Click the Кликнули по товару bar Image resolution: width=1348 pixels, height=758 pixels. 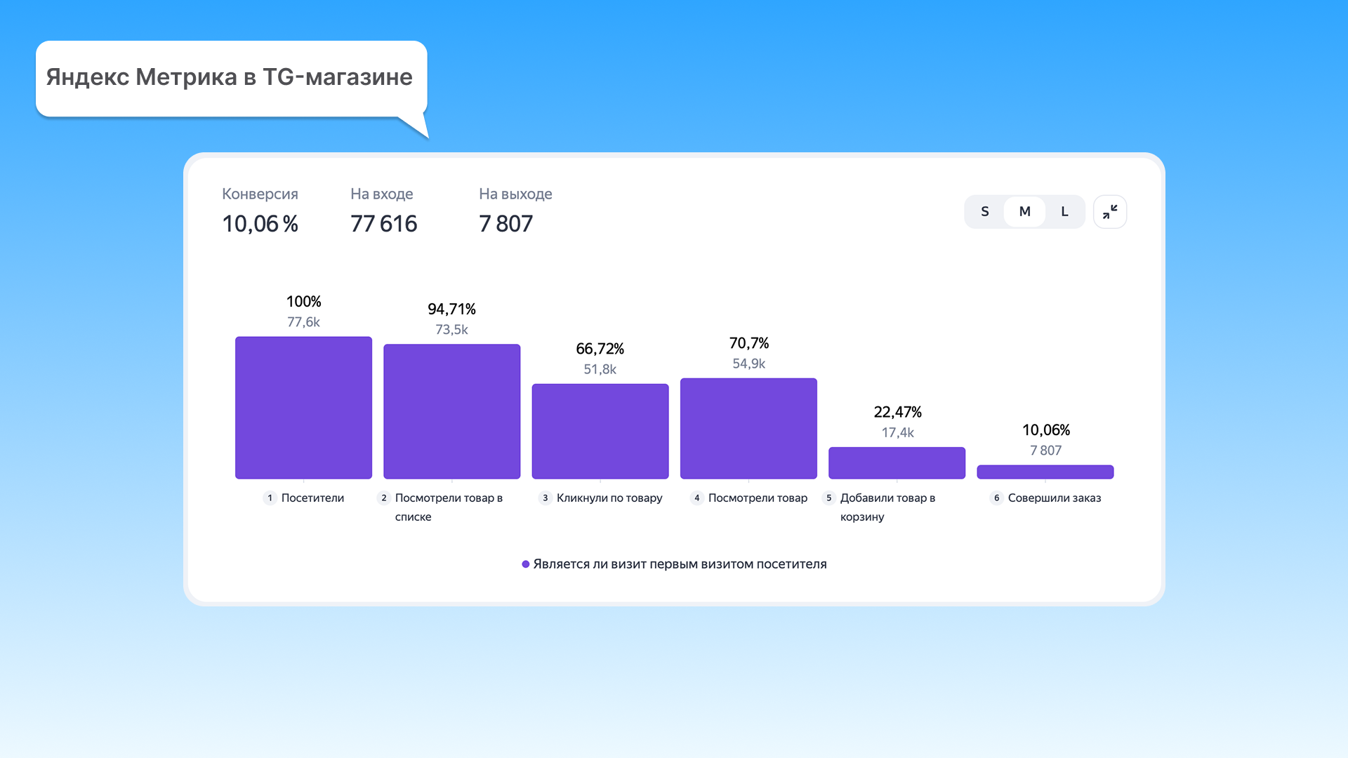600,431
